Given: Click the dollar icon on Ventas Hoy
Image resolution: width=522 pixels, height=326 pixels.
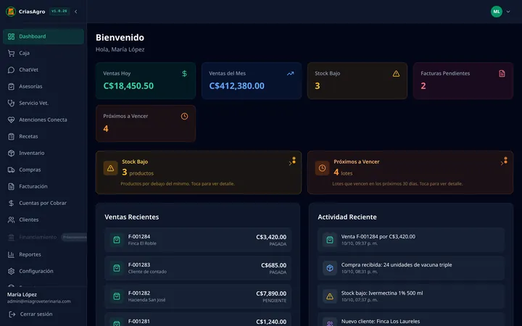Looking at the screenshot, I should [x=184, y=73].
